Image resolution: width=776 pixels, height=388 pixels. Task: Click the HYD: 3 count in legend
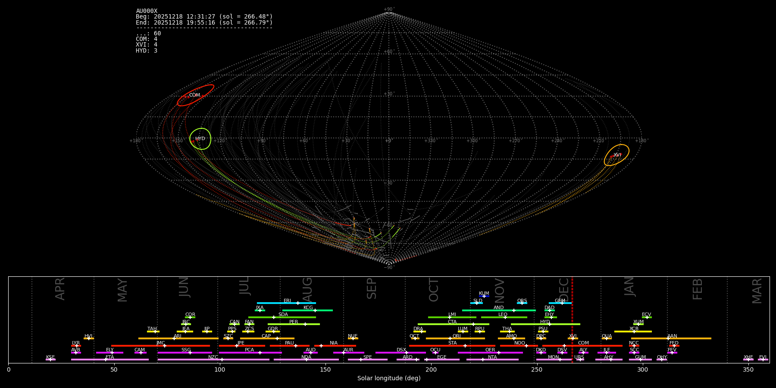pyautogui.click(x=147, y=51)
